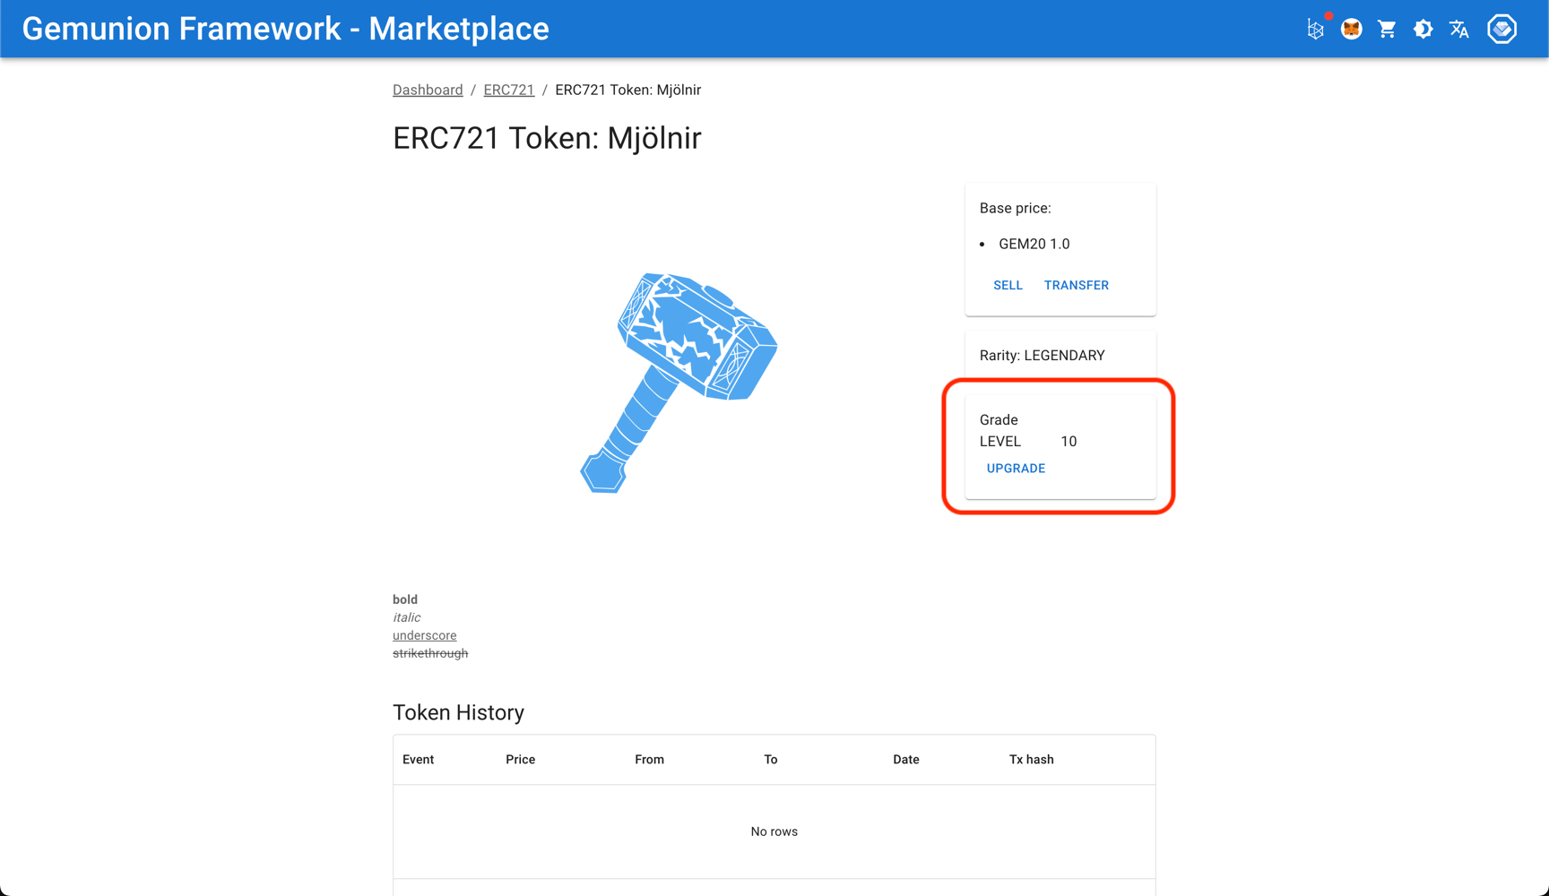The height and width of the screenshot is (896, 1549).
Task: Click the TRANSFER button
Action: coord(1077,285)
